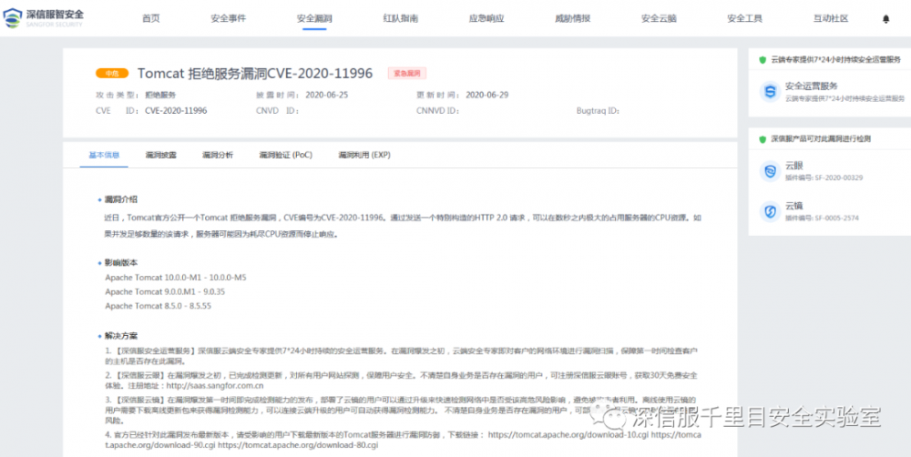Viewport: 911px width, 457px height.
Task: Click the 云眼 product icon
Action: click(x=770, y=171)
